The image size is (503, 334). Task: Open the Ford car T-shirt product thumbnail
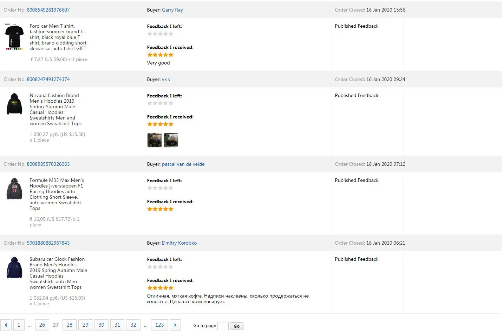(x=14, y=37)
